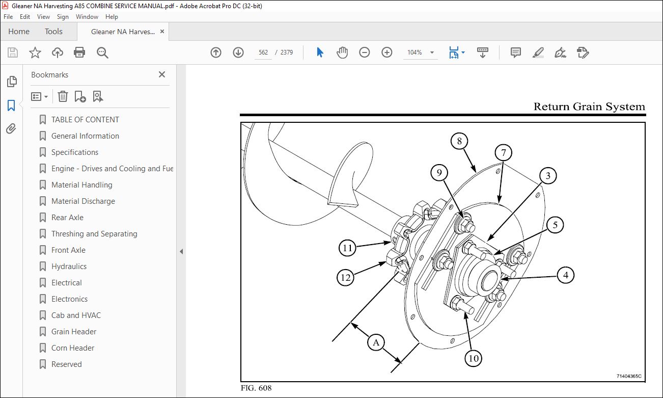Select the arrow Selection tool
Screen dimensions: 663x398
click(320, 52)
